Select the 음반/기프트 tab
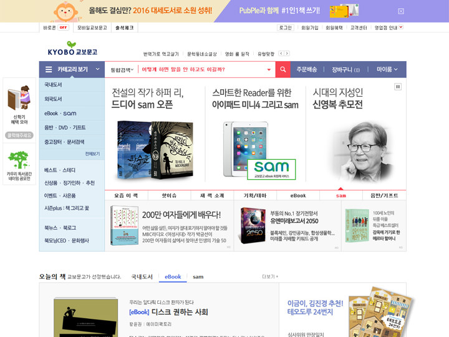This screenshot has width=449, height=337. [384, 195]
